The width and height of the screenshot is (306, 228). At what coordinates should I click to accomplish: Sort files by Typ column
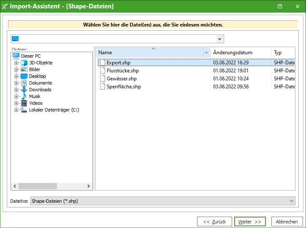[x=282, y=53]
